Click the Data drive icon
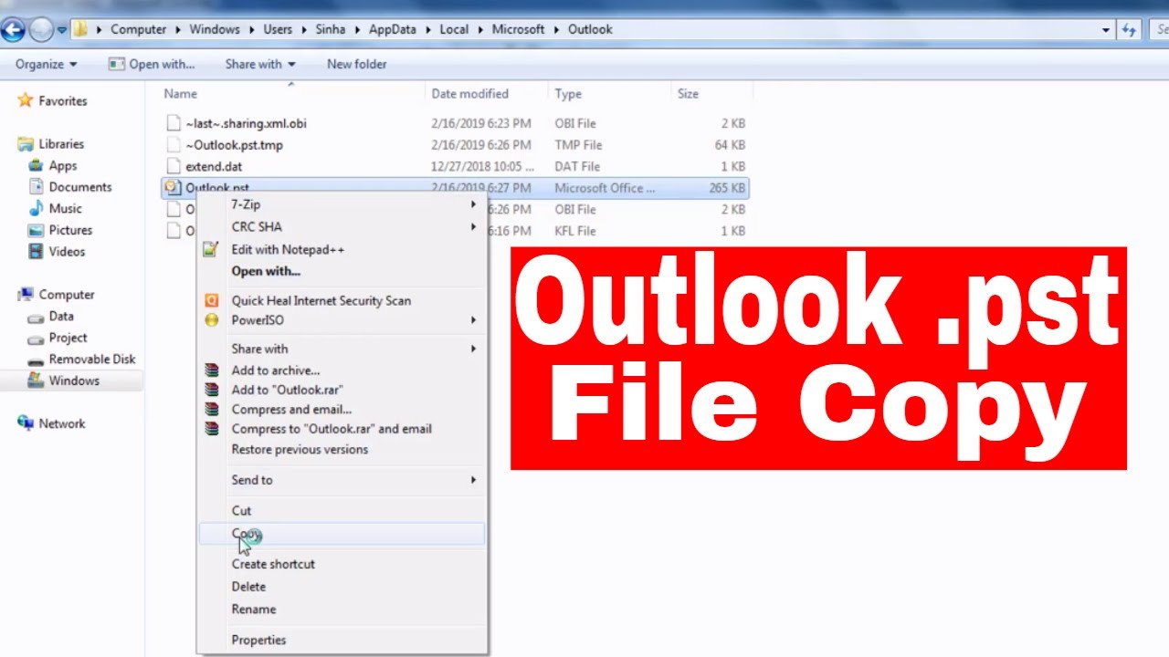1169x657 pixels. coord(36,317)
